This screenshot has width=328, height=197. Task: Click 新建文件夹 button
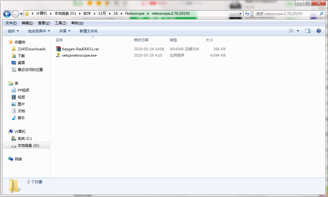coord(88,31)
